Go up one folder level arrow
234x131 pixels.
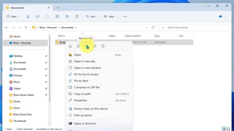(x=26, y=28)
